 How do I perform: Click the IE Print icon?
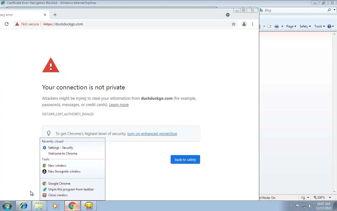coord(277,26)
